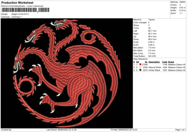Screen dimensions: 187x132
Task: Click the Width value 6.75 in
Action: point(182,11)
